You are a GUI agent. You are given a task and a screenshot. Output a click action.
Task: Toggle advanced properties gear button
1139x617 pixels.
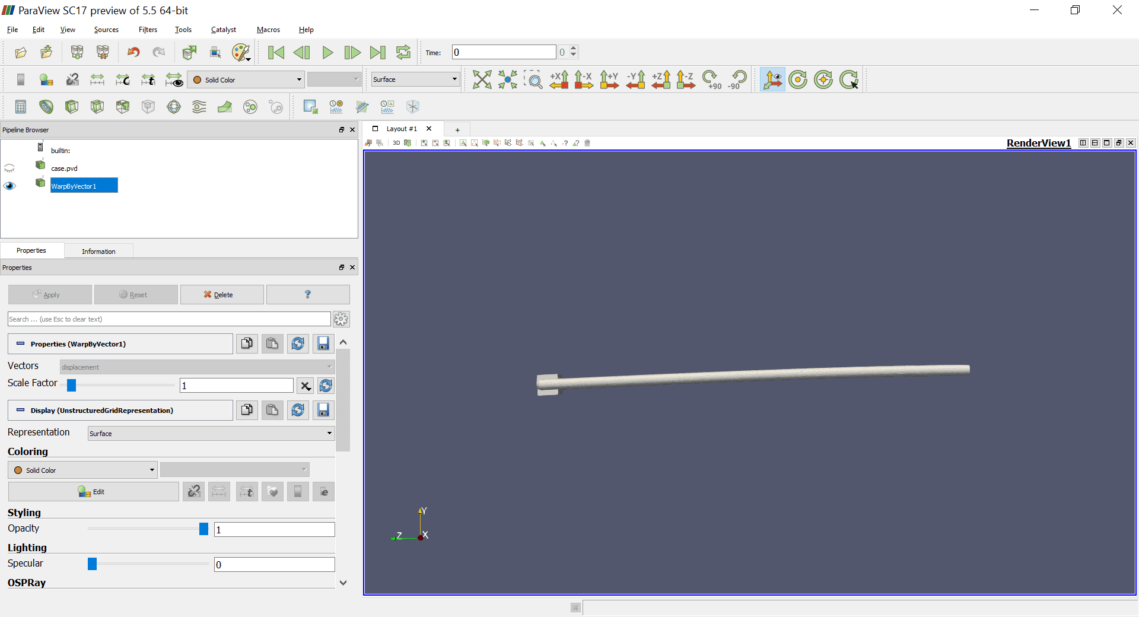coord(341,319)
